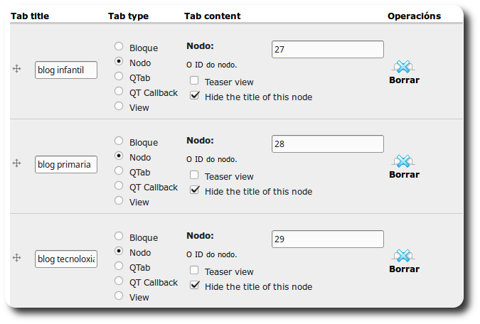The image size is (480, 324).
Task: Click Borrar link in the third row
Action: tap(404, 269)
